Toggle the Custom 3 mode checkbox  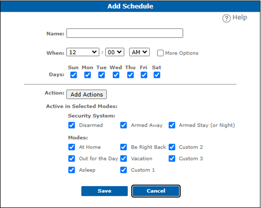click(x=172, y=159)
